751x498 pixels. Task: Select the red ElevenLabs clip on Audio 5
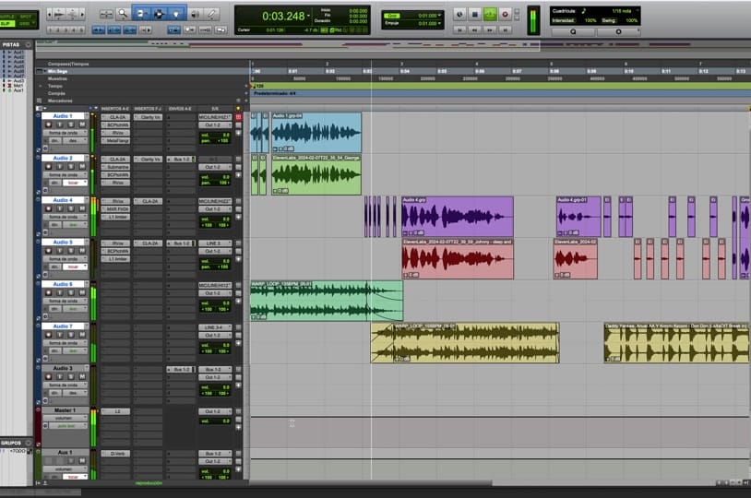pyautogui.click(x=458, y=258)
